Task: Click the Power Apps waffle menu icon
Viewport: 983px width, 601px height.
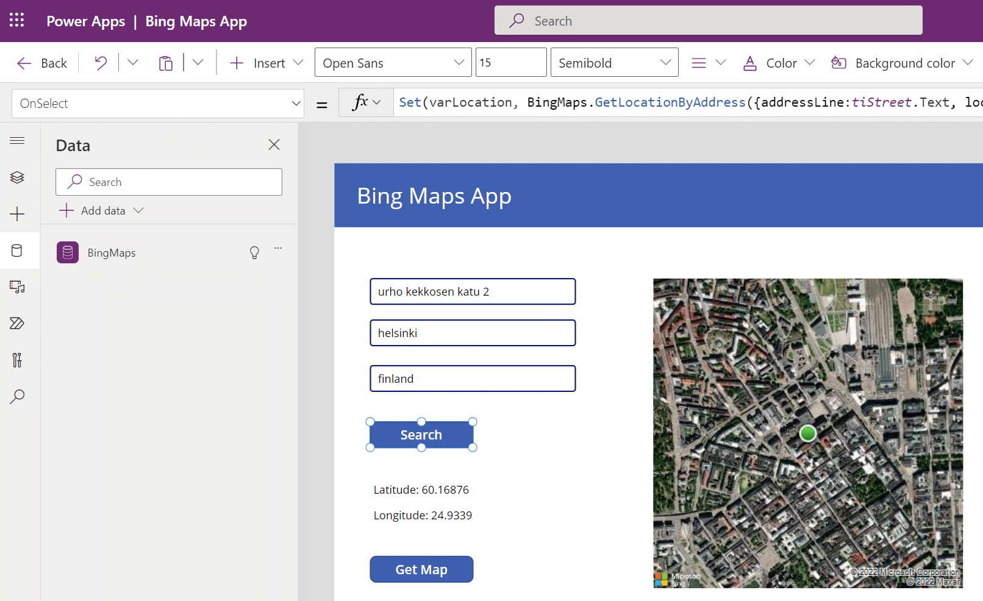Action: (x=16, y=20)
